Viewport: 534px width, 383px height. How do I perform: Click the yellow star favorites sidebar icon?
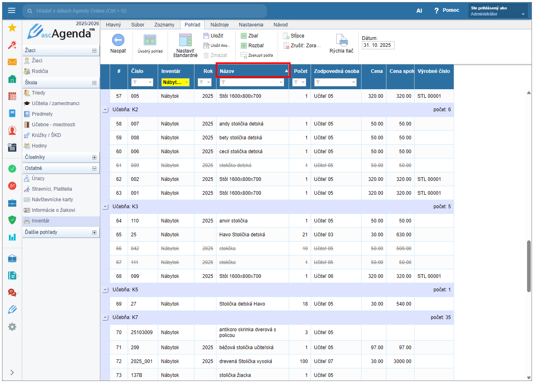12,28
